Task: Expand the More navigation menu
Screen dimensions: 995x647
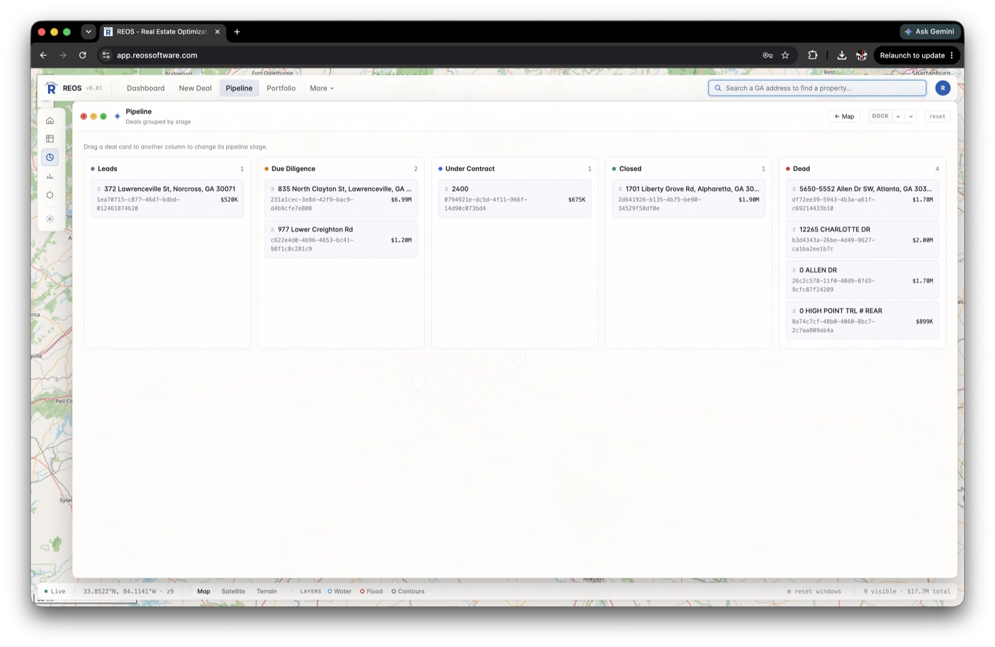Action: [322, 88]
